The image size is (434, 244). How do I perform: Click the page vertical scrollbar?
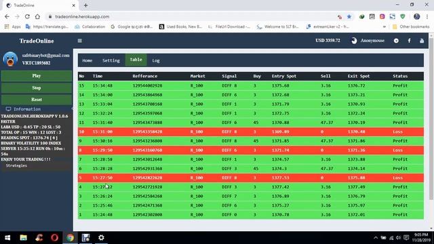tap(431, 119)
